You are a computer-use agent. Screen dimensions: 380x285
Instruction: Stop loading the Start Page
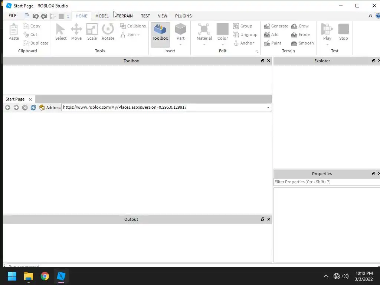(25, 107)
